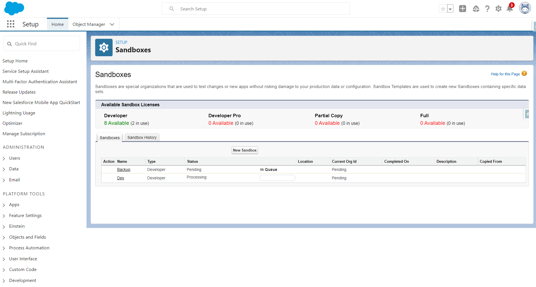The height and width of the screenshot is (287, 536).
Task: Switch to the Sandbox History tab
Action: [142, 137]
